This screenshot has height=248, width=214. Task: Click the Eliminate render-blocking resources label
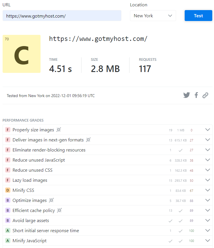(x=49, y=150)
